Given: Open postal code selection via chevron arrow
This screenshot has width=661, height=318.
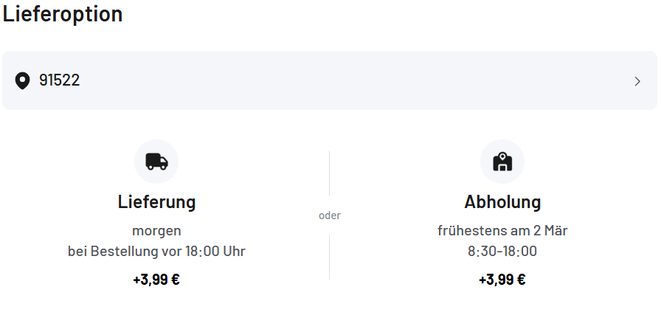Looking at the screenshot, I should click(637, 81).
